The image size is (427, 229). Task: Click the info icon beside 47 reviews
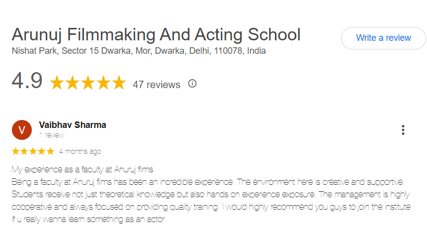(192, 84)
